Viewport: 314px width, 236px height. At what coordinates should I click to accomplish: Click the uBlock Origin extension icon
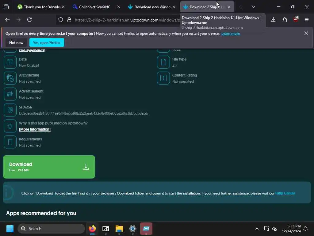[x=296, y=19]
